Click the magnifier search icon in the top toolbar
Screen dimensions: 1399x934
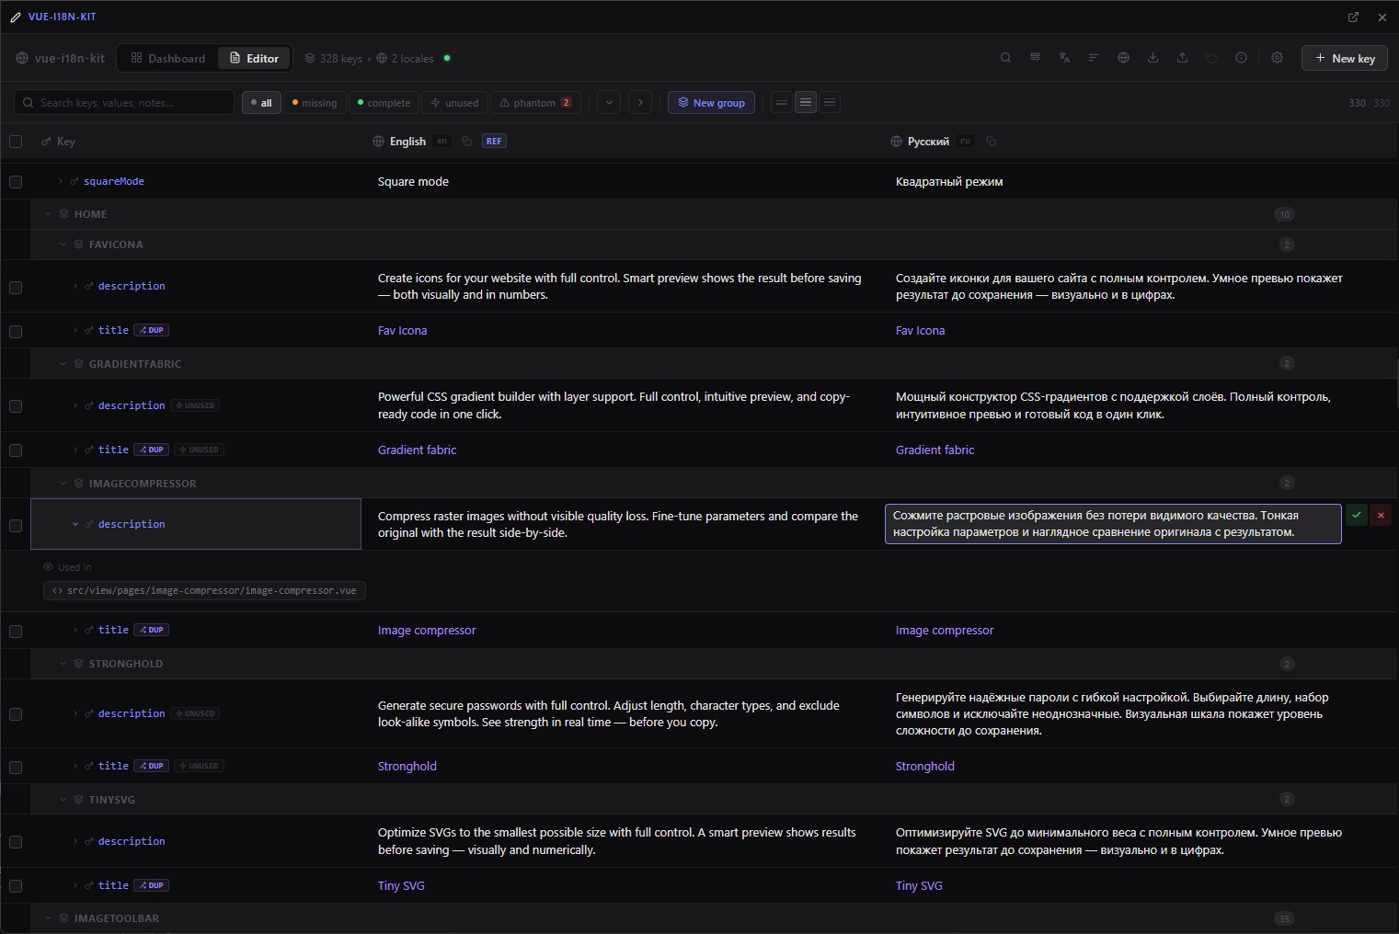tap(1005, 58)
